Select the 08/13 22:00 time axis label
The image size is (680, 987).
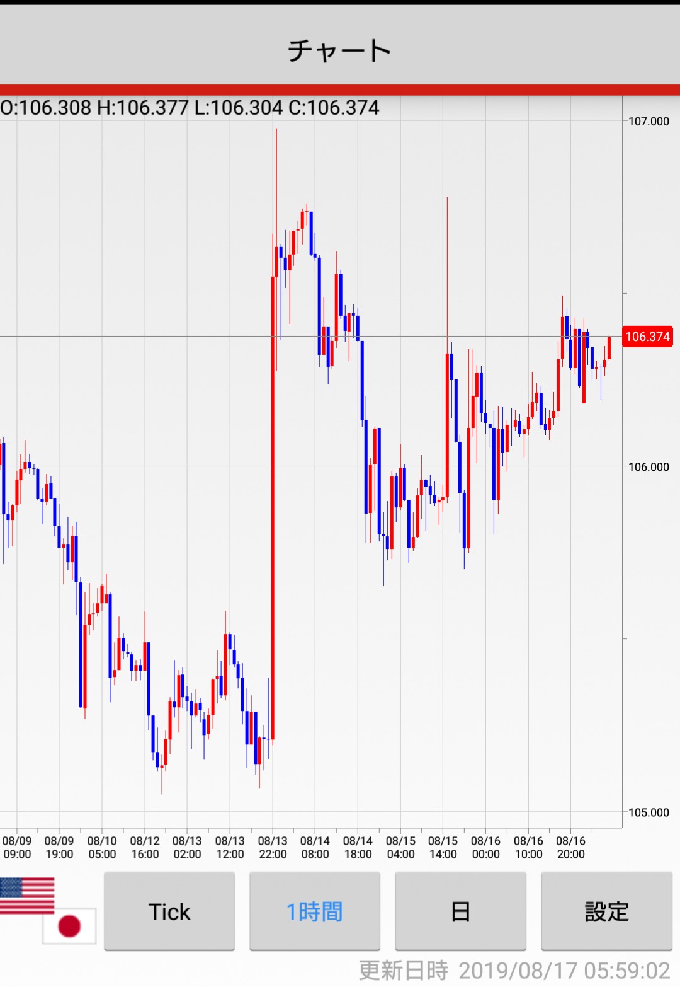pyautogui.click(x=273, y=848)
